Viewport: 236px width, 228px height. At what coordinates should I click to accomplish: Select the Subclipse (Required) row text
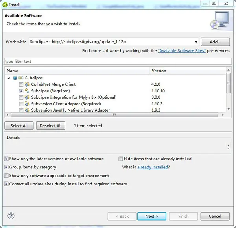click(51, 91)
